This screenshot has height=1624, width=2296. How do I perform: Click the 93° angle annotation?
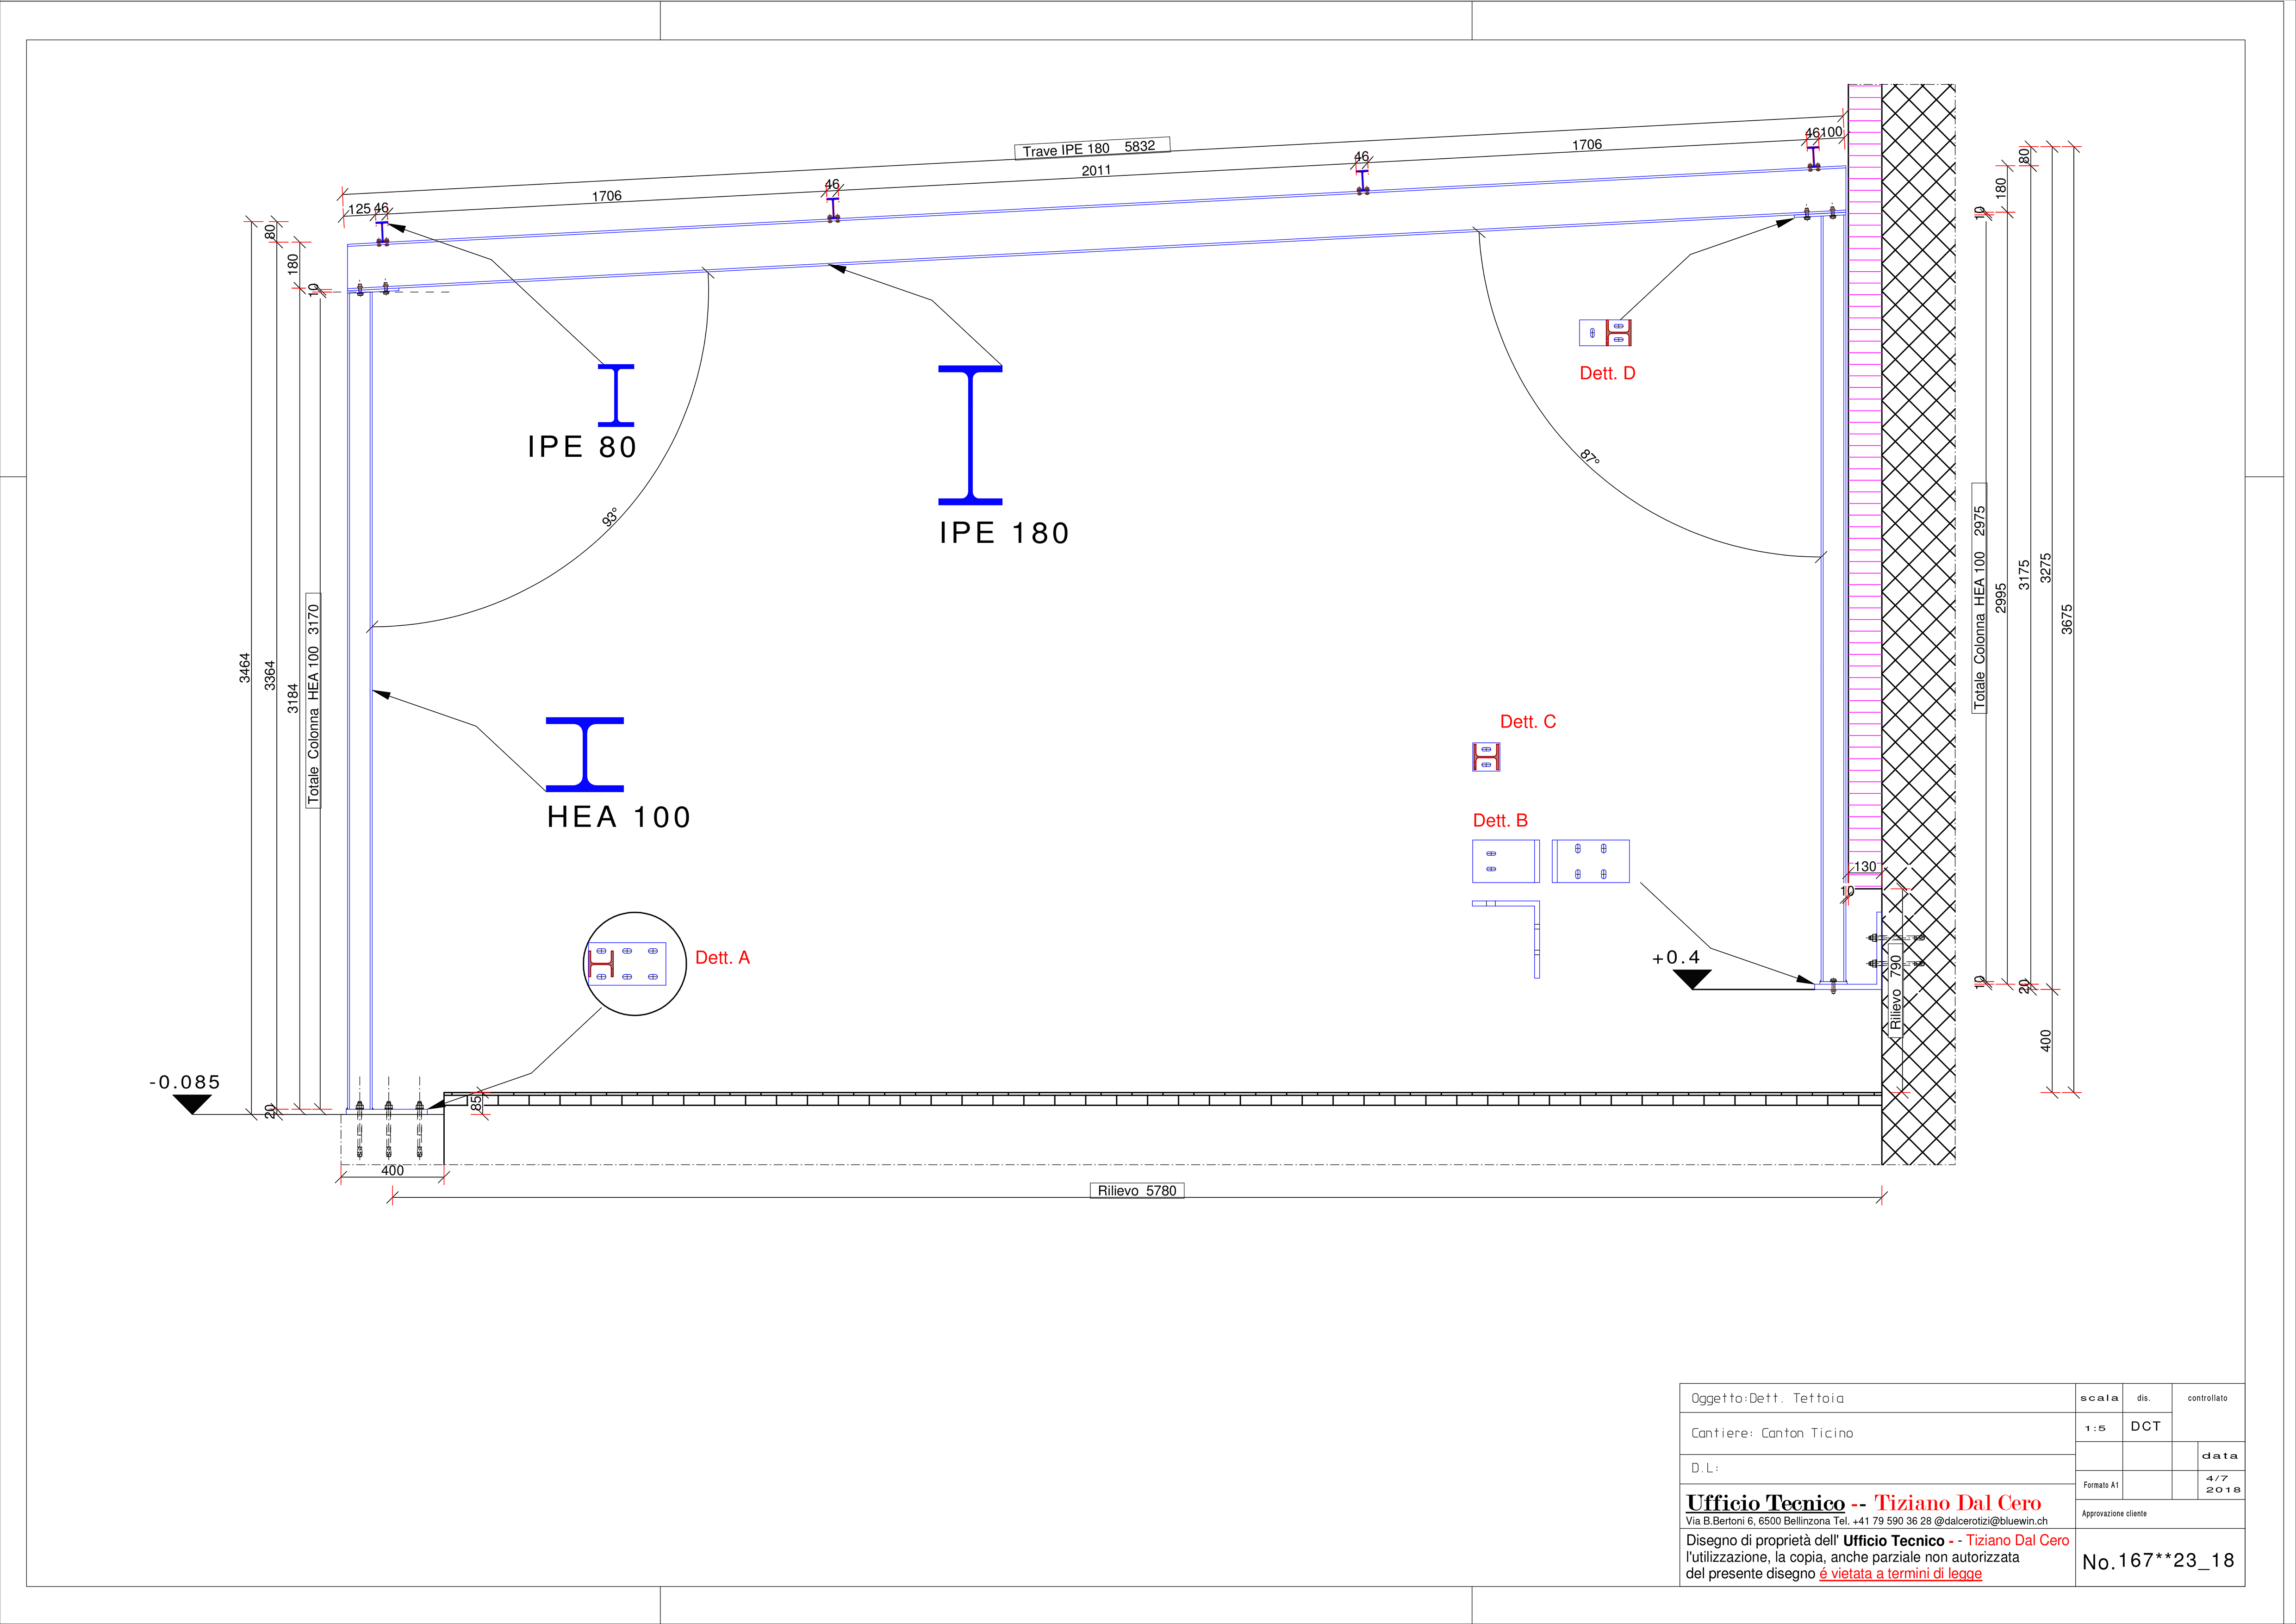[609, 517]
